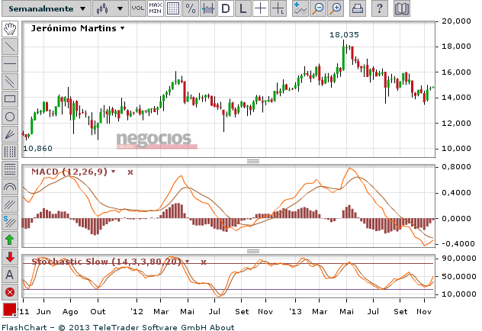The width and height of the screenshot is (482, 331).
Task: Click the 20,000 price axis label
Action: point(456,21)
